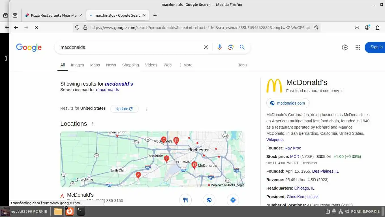
Task: Click the Sign in button
Action: coord(375,47)
